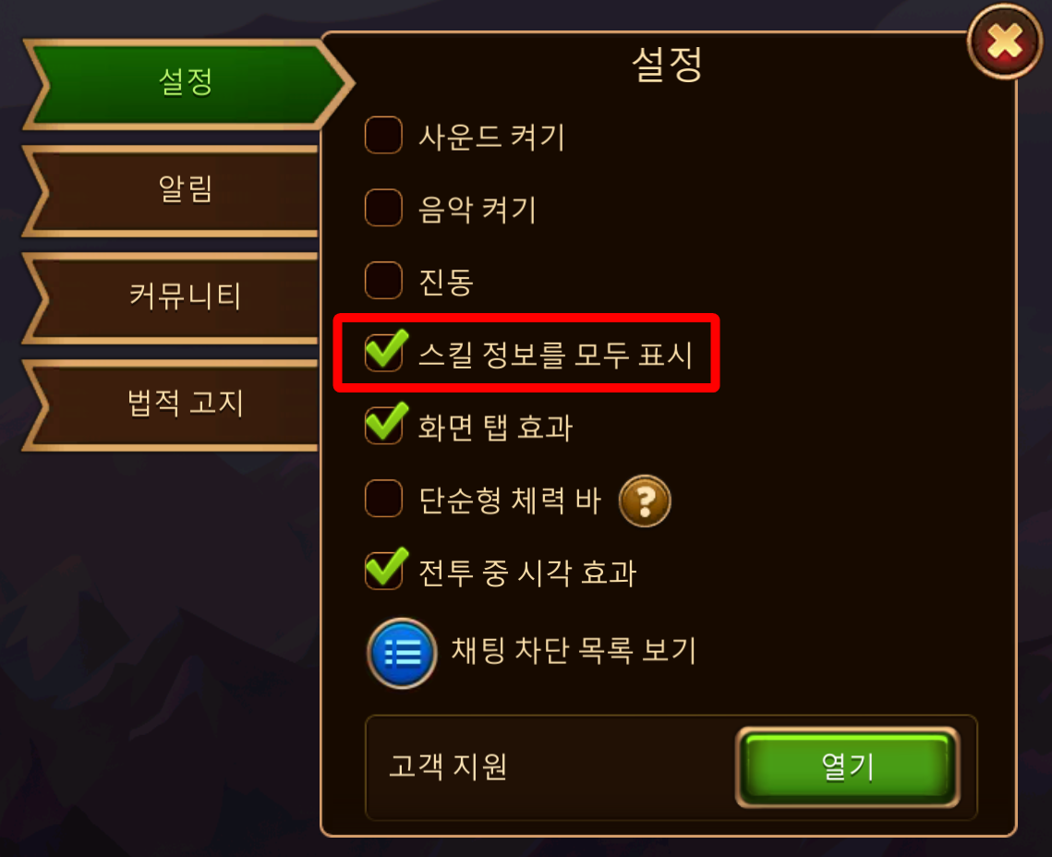The image size is (1052, 857).
Task: Click the green 열기 button
Action: 848,767
